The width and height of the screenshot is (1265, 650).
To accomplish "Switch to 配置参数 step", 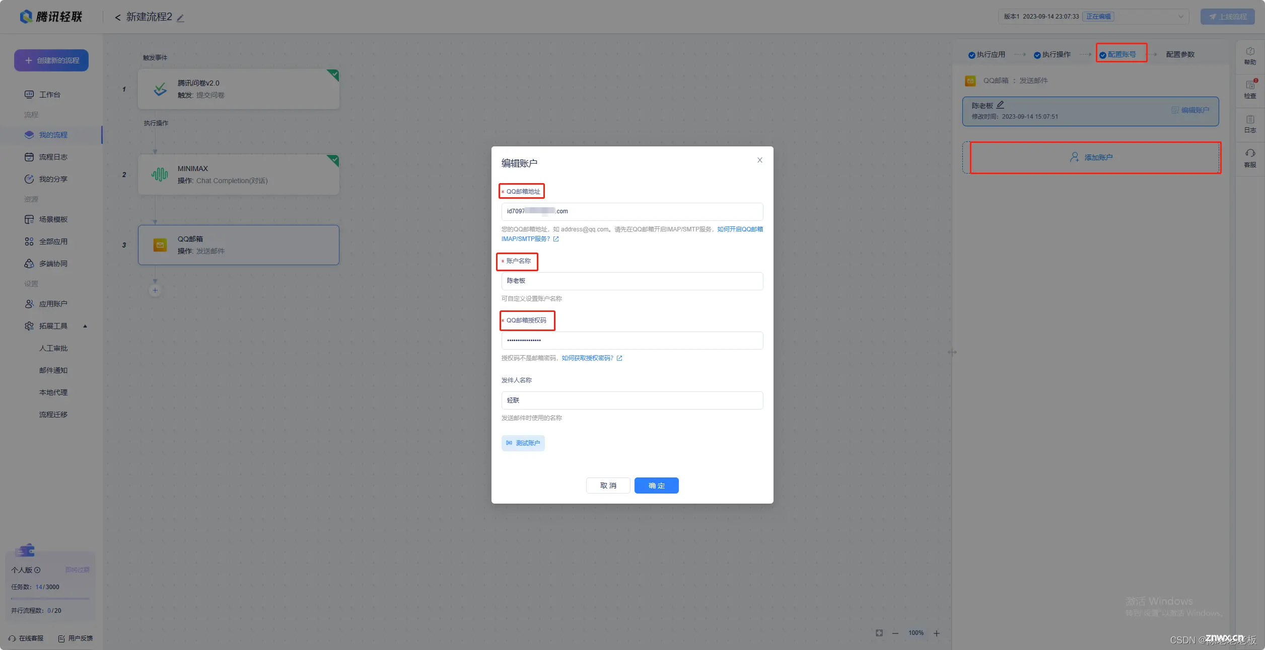I will pyautogui.click(x=1180, y=54).
